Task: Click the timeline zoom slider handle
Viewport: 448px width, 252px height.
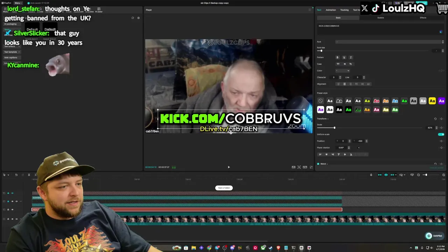Action: point(426,175)
